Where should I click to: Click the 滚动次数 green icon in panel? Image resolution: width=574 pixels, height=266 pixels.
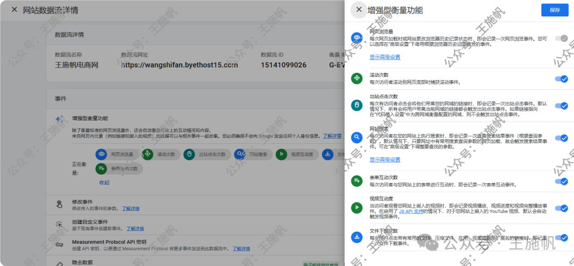357,78
